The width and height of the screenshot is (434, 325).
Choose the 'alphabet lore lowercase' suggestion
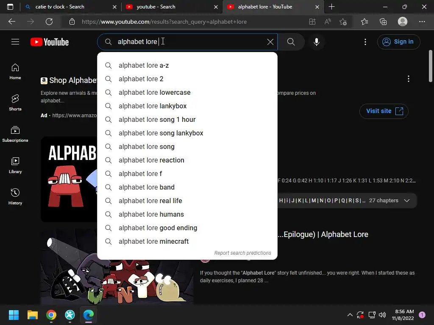(187, 93)
